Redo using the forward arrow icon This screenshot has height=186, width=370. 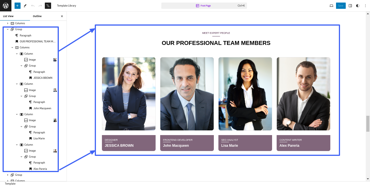pyautogui.click(x=40, y=6)
